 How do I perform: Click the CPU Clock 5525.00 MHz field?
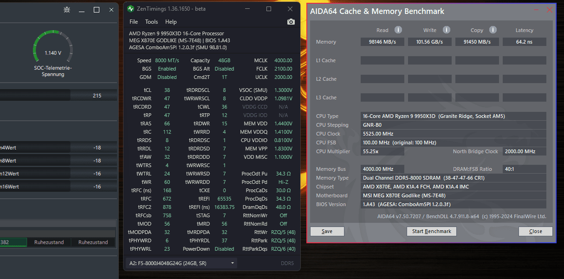(x=454, y=134)
